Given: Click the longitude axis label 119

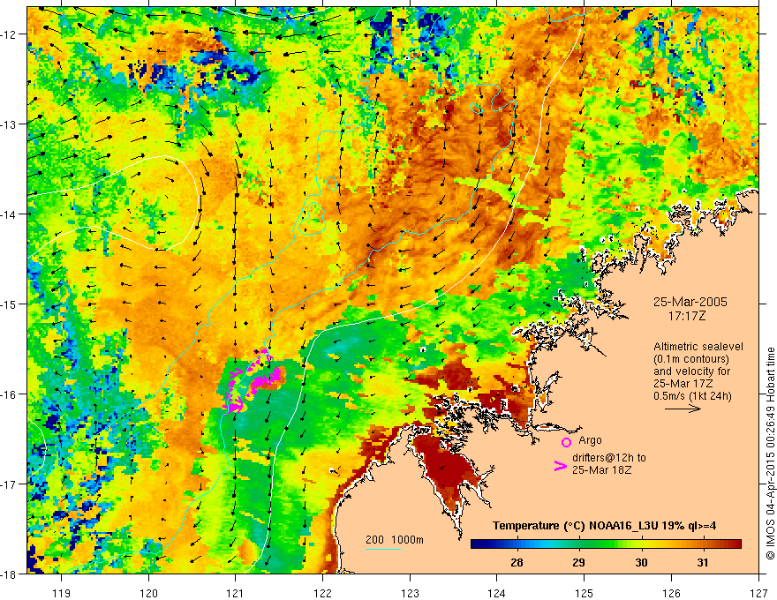Looking at the screenshot, I should 62,593.
